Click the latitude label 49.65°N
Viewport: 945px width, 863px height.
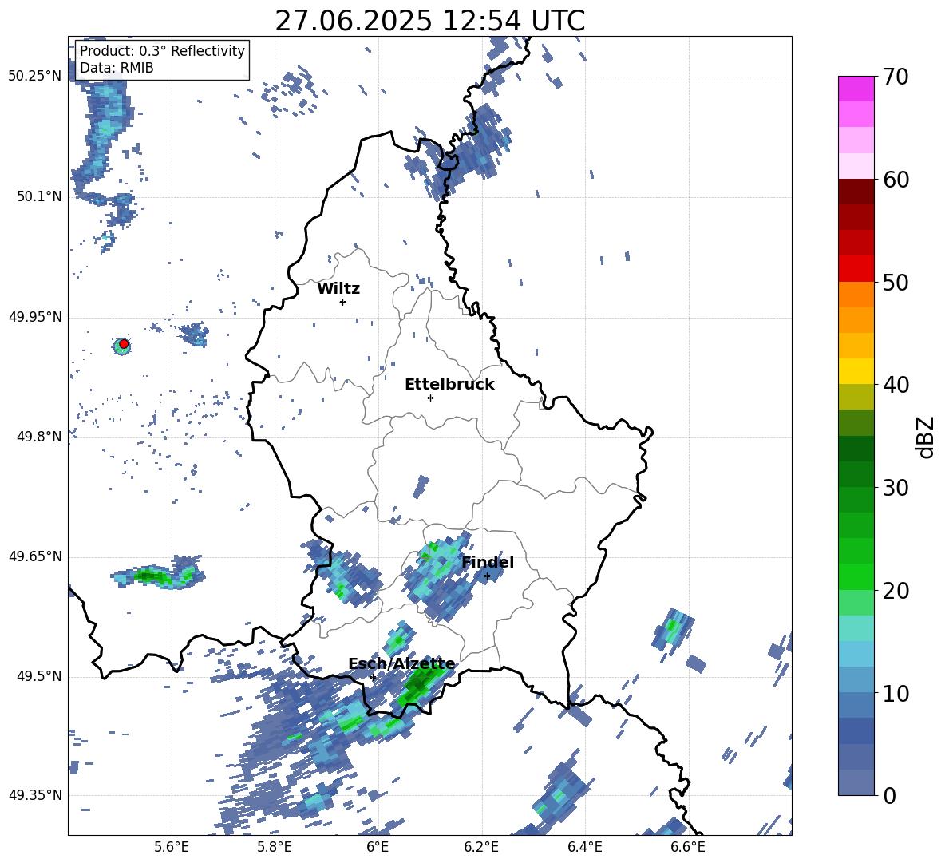pos(35,556)
